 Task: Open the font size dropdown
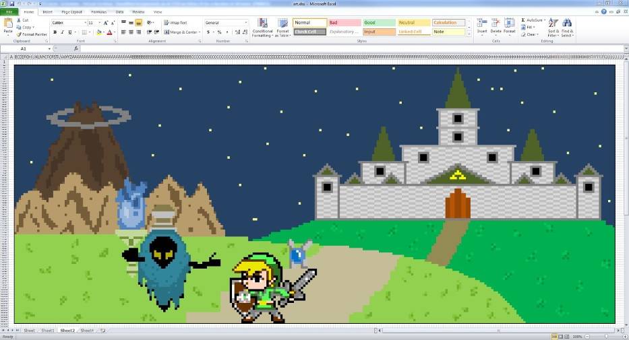tap(100, 23)
